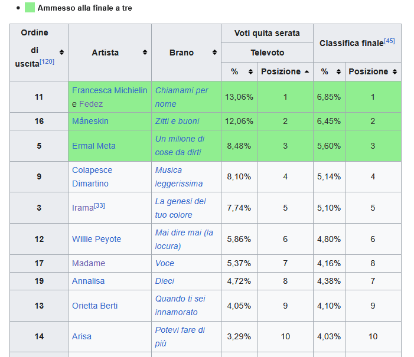Select the 6,45% final percentage cell
This screenshot has width=414, height=357.
[329, 121]
